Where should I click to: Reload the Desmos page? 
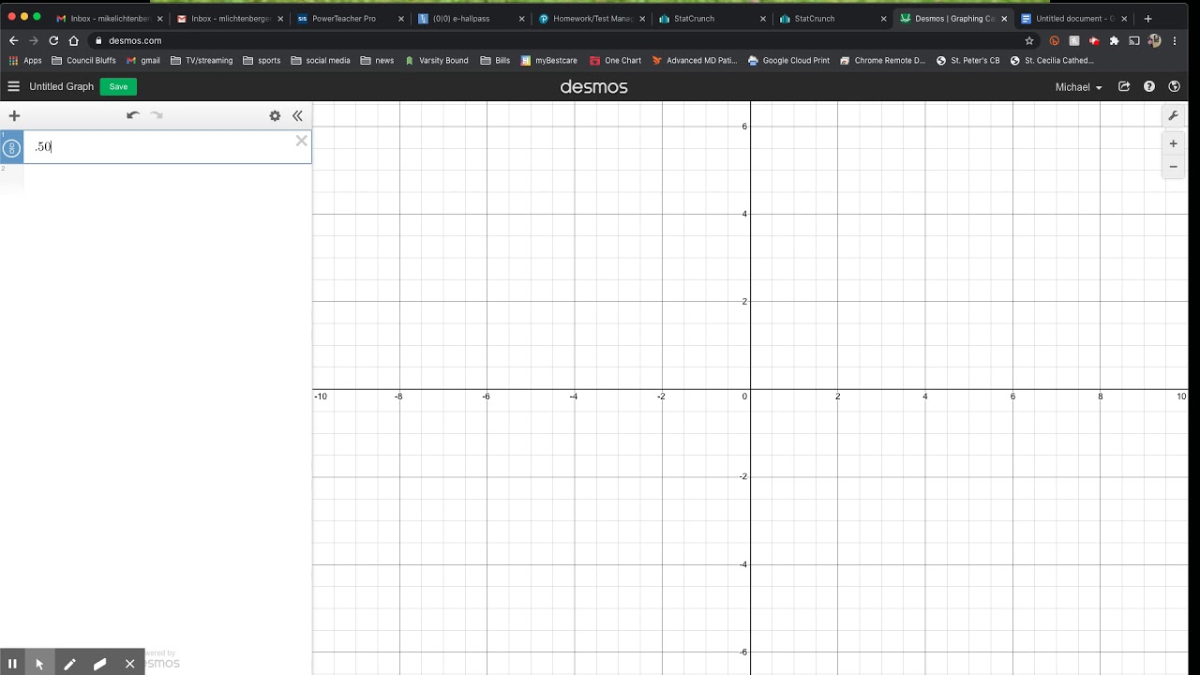pos(53,40)
